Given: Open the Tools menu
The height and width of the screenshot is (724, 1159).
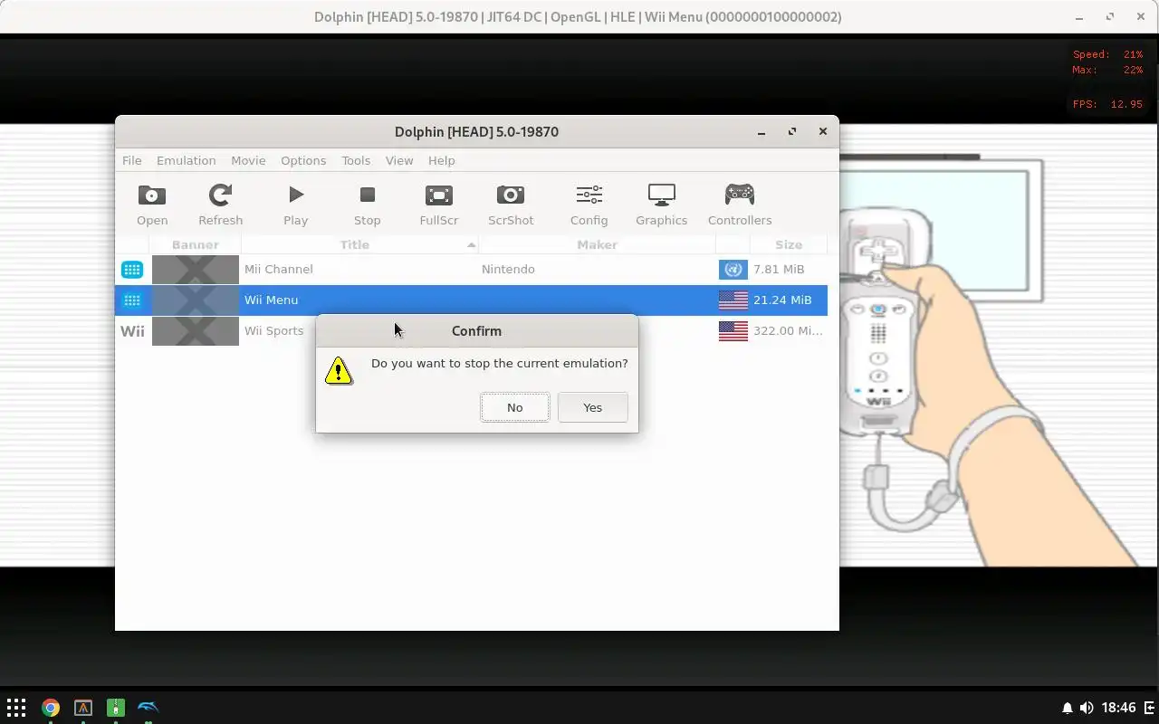Looking at the screenshot, I should [x=356, y=160].
